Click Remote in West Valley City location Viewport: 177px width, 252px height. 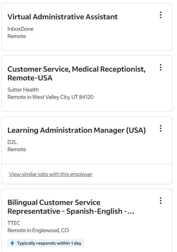click(x=50, y=97)
